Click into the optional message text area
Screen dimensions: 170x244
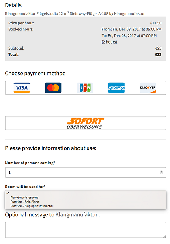tap(86, 230)
